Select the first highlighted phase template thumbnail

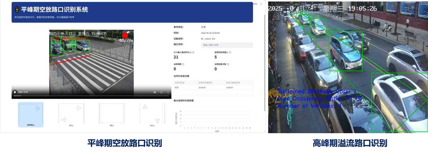click(31, 114)
